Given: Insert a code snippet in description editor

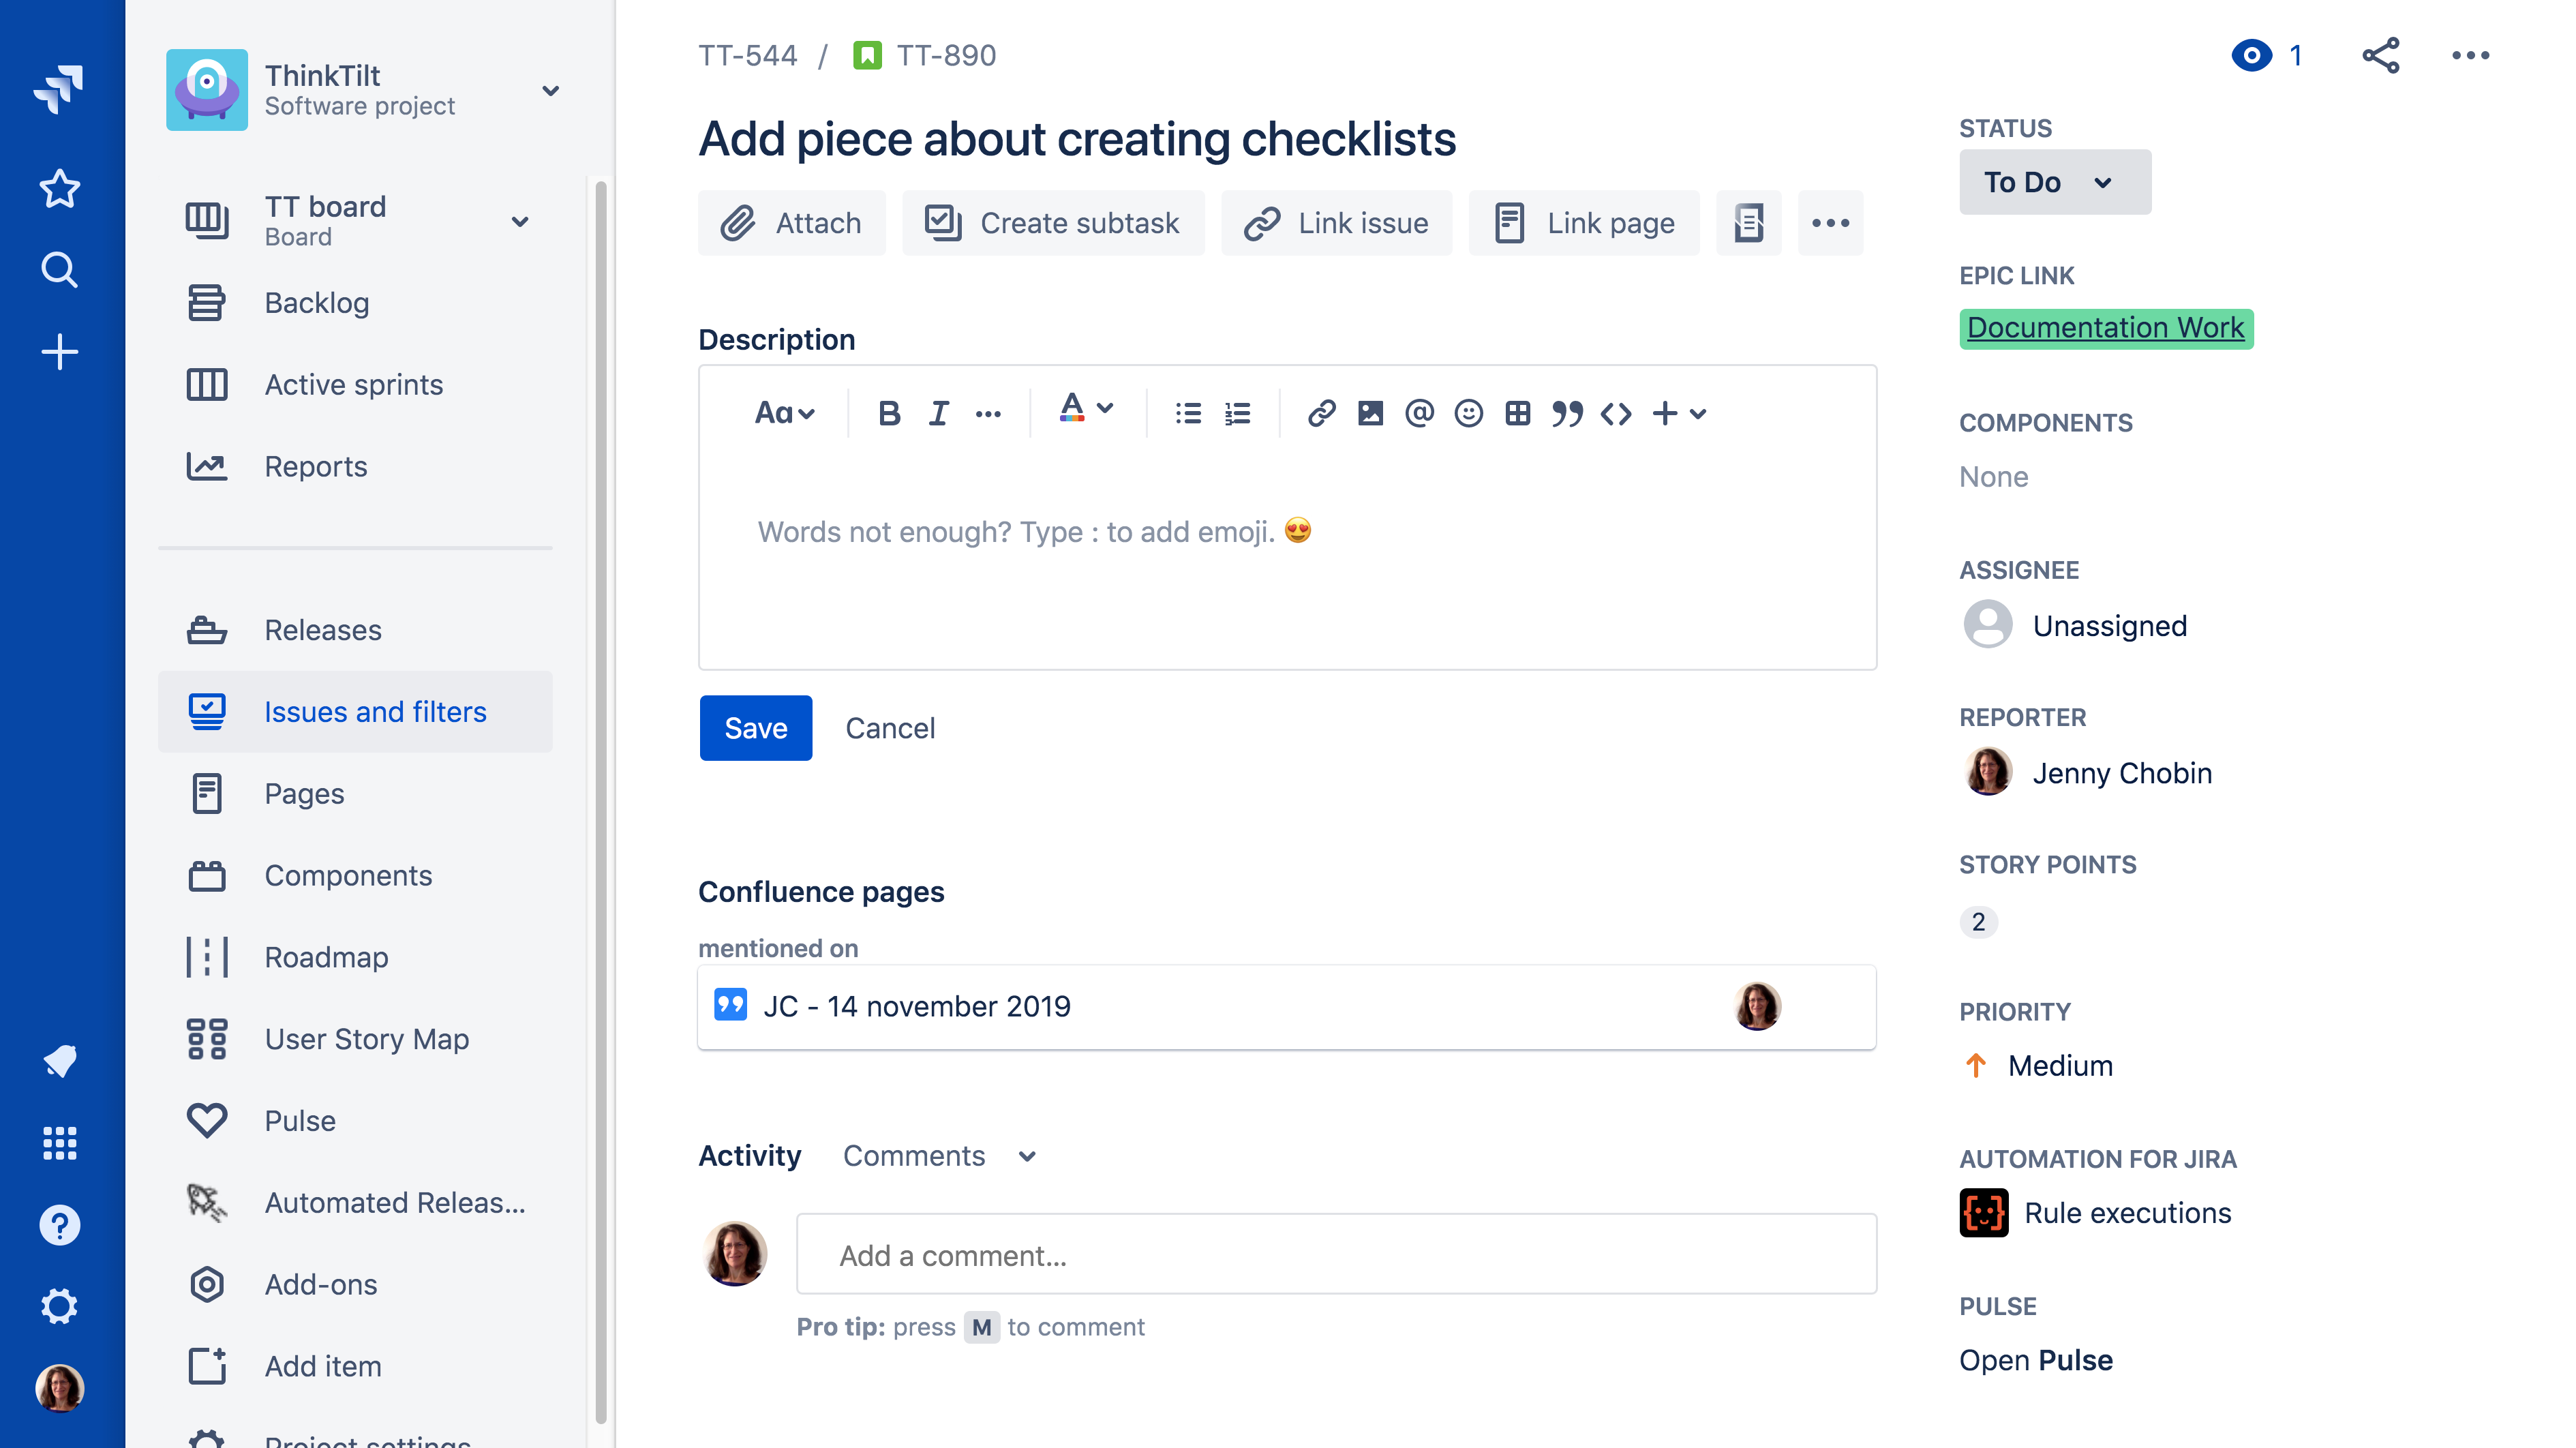Looking at the screenshot, I should pos(1616,413).
